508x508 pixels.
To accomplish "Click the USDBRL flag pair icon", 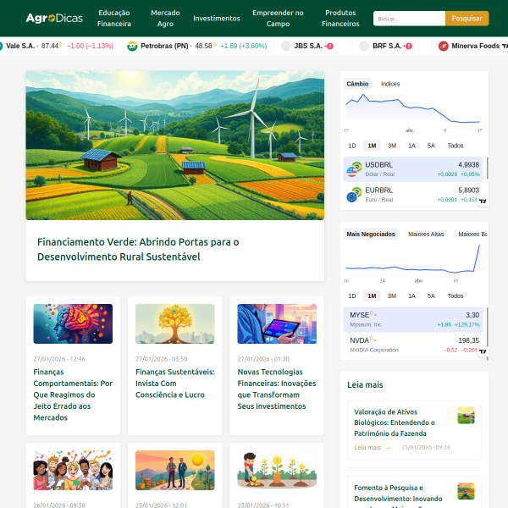I will click(x=354, y=169).
